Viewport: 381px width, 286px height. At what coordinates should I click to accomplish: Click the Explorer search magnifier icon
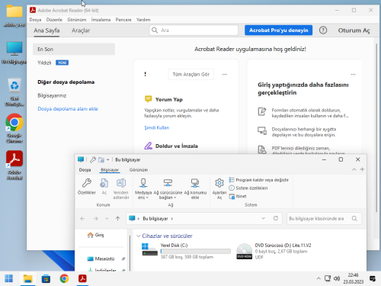(x=354, y=219)
